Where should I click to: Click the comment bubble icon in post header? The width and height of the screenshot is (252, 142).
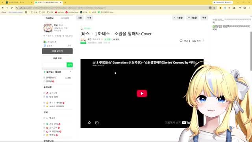tap(181, 41)
